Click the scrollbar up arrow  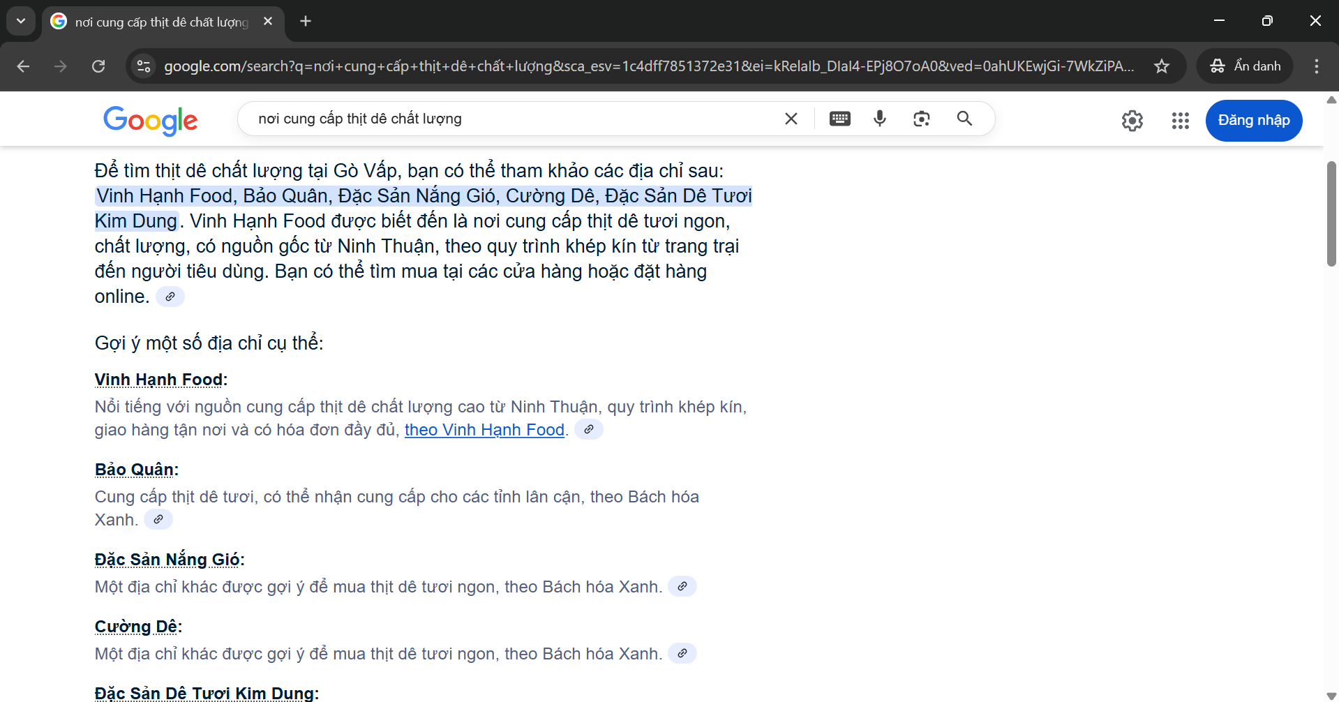coord(1331,100)
